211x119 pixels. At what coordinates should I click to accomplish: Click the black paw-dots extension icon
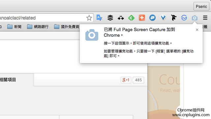(121, 18)
